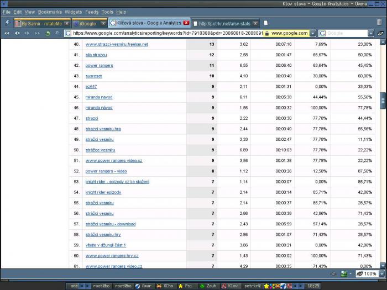Open keyword link sysreset
This screenshot has width=387, height=290.
(x=93, y=76)
